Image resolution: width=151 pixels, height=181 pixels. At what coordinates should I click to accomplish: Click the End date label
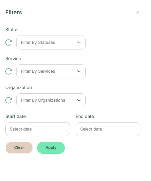click(x=85, y=116)
